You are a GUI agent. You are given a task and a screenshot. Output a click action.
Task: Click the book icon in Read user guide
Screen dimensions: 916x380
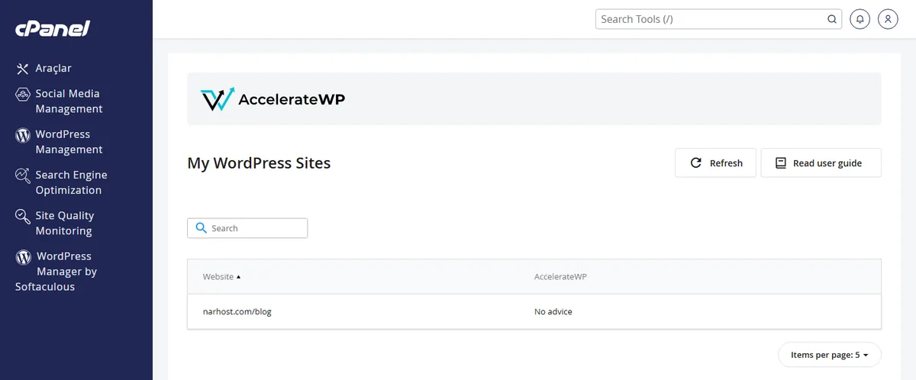(x=781, y=163)
